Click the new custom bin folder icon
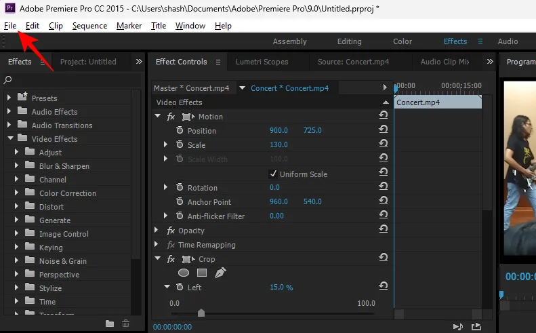536x333 pixels. pos(110,324)
